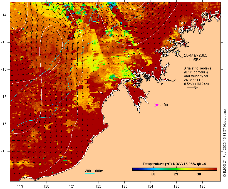Click the '119' longitude axis label
Image resolution: width=228 pixels, height=189 pixels.
coord(20,186)
